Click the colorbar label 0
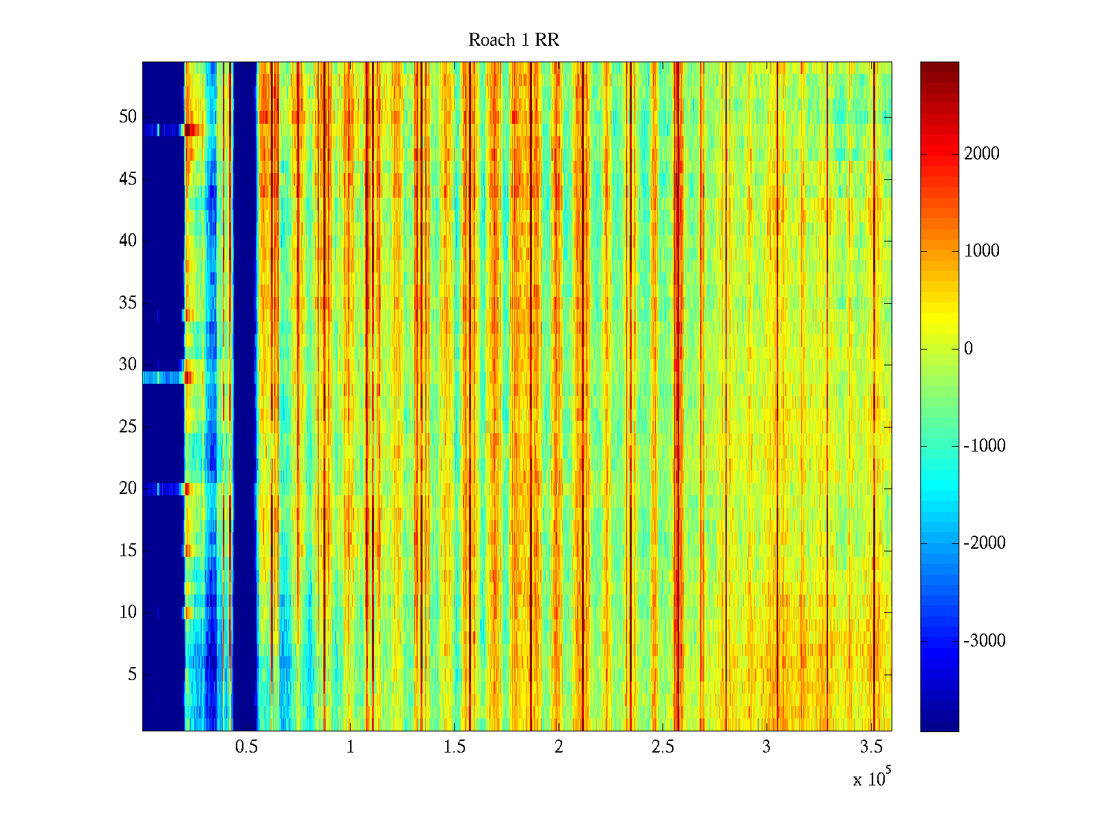Screen dimensions: 1094x821 (x=968, y=349)
